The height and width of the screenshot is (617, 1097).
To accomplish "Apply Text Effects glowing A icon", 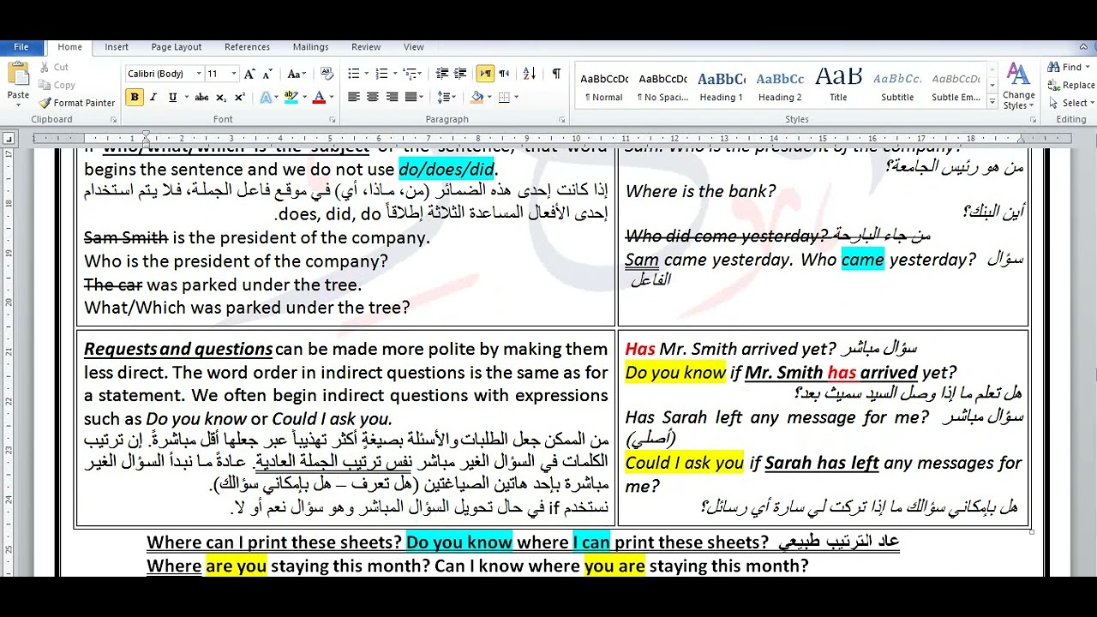I will tap(266, 97).
